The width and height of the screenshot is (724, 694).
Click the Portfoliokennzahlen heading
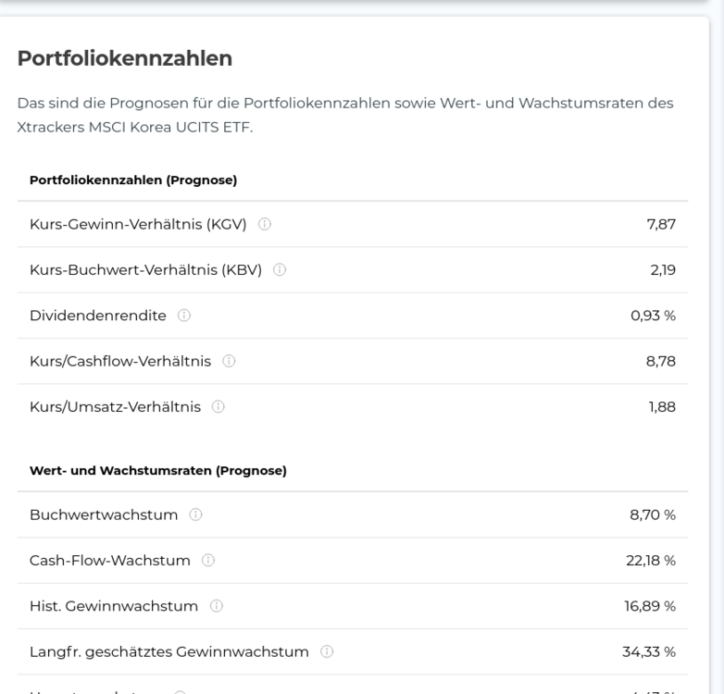point(125,58)
